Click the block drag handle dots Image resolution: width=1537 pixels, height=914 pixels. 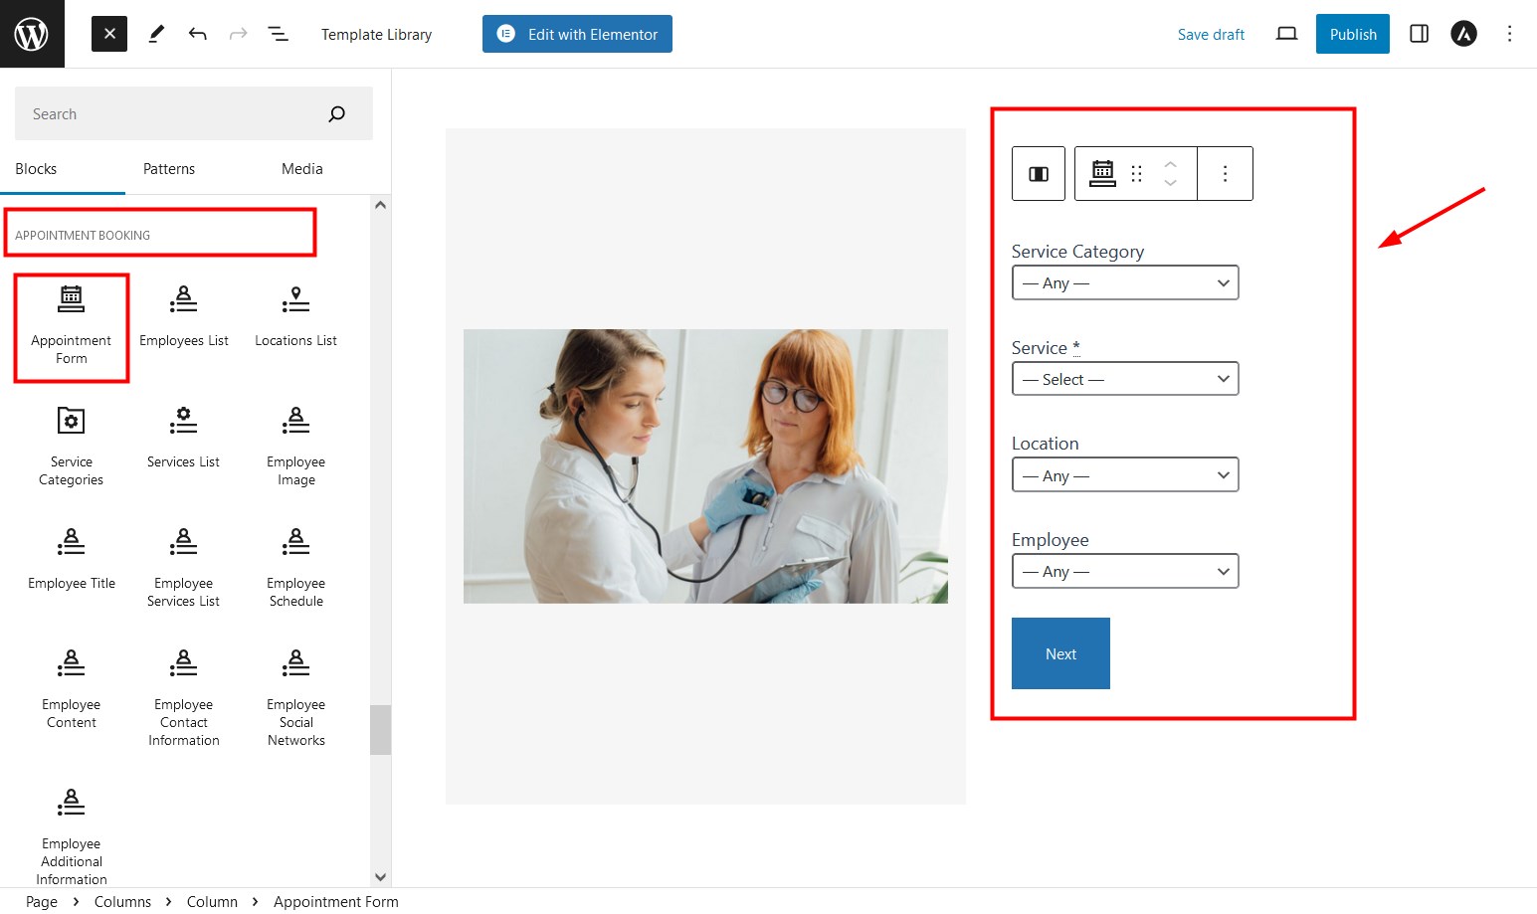click(x=1136, y=174)
